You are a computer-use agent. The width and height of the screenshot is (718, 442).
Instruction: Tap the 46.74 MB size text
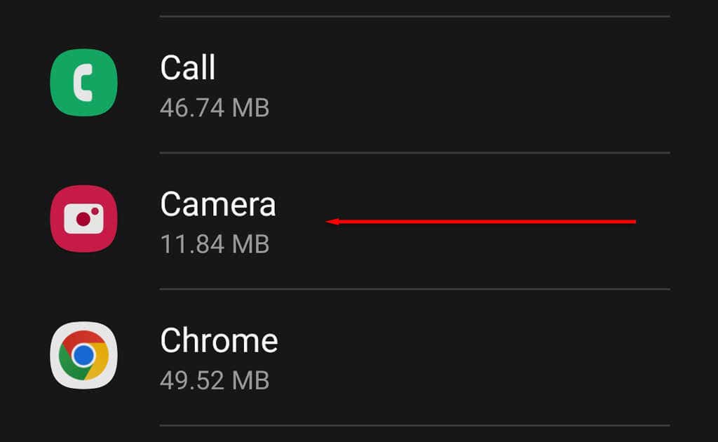click(x=215, y=108)
